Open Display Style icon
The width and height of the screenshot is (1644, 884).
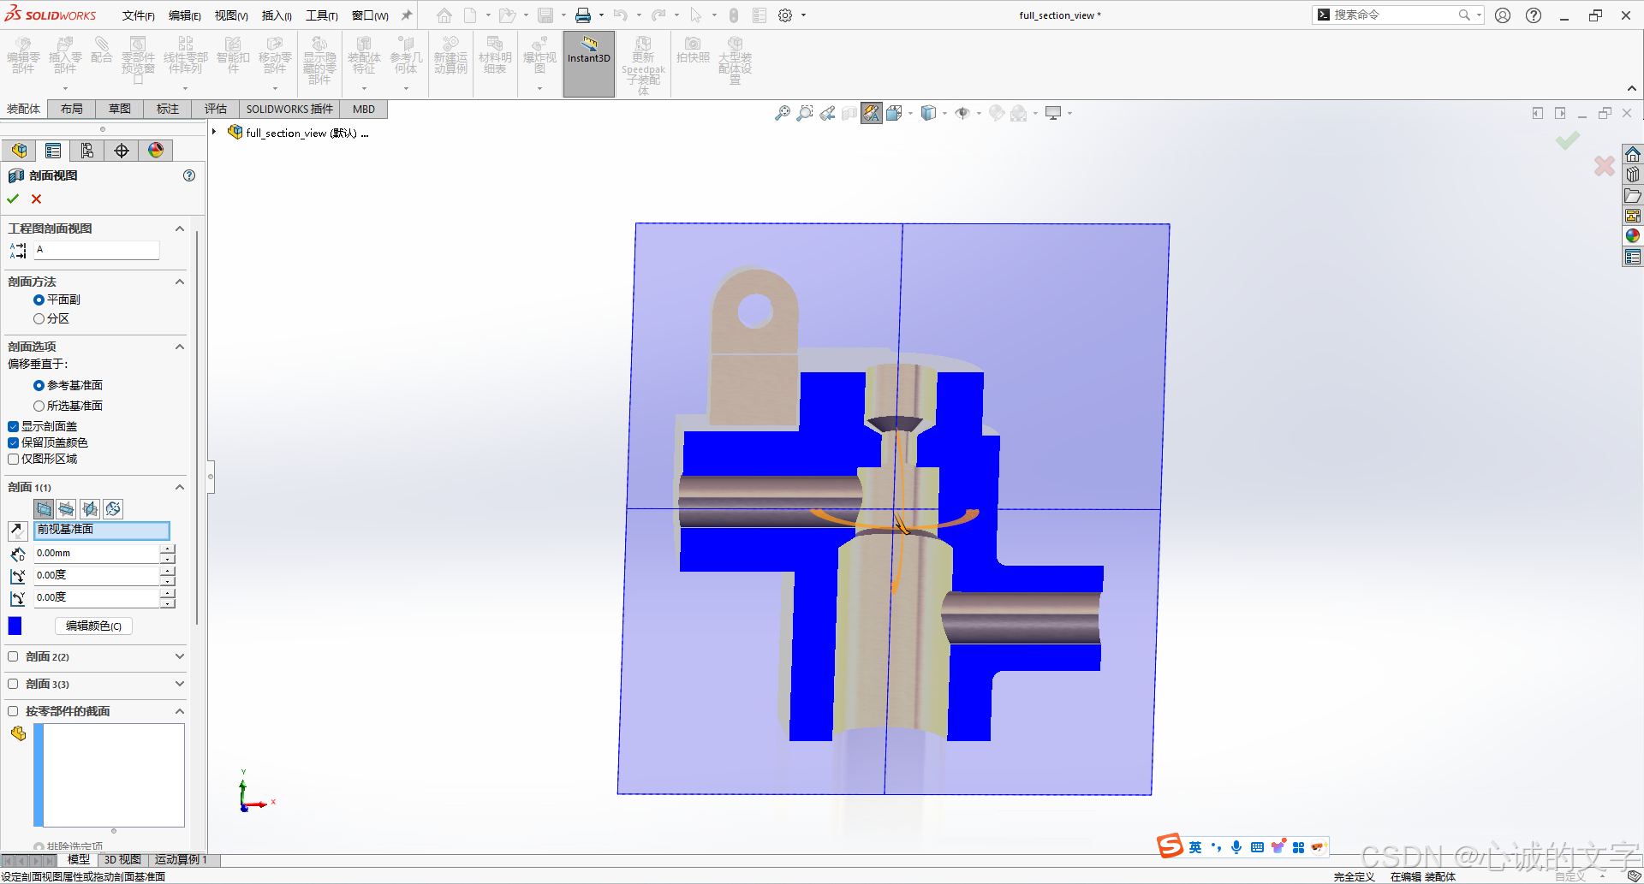pyautogui.click(x=928, y=113)
